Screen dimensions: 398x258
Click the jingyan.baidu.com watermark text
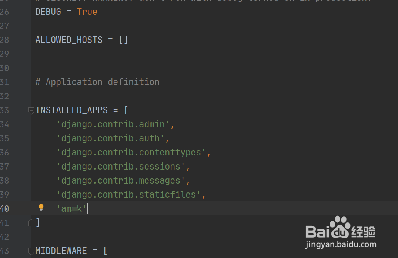(x=341, y=245)
